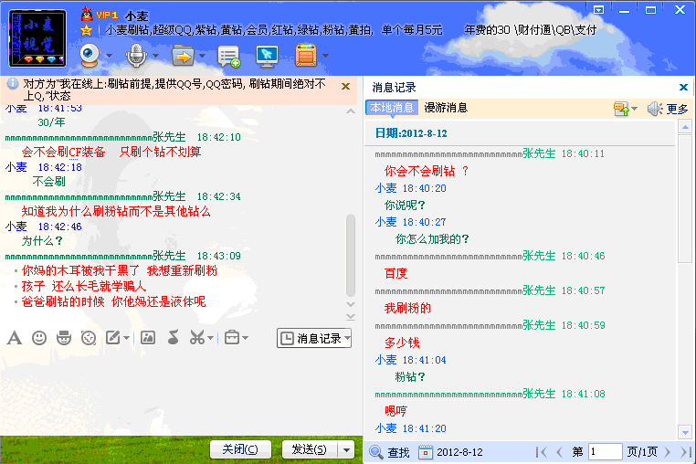Image resolution: width=696 pixels, height=464 pixels.
Task: Click chat scroll-to-bottom double arrow
Action: [351, 317]
